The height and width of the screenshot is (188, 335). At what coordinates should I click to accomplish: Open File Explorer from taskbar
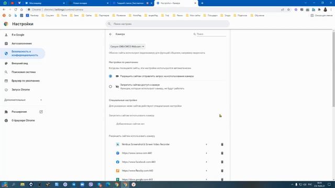point(22,184)
